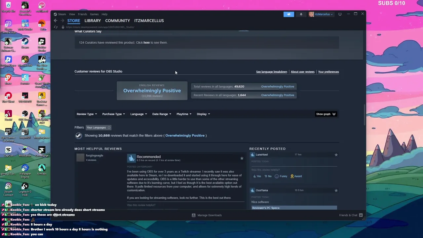Open VALORANT desktop icon
Image resolution: width=423 pixels, height=238 pixels.
(x=25, y=97)
